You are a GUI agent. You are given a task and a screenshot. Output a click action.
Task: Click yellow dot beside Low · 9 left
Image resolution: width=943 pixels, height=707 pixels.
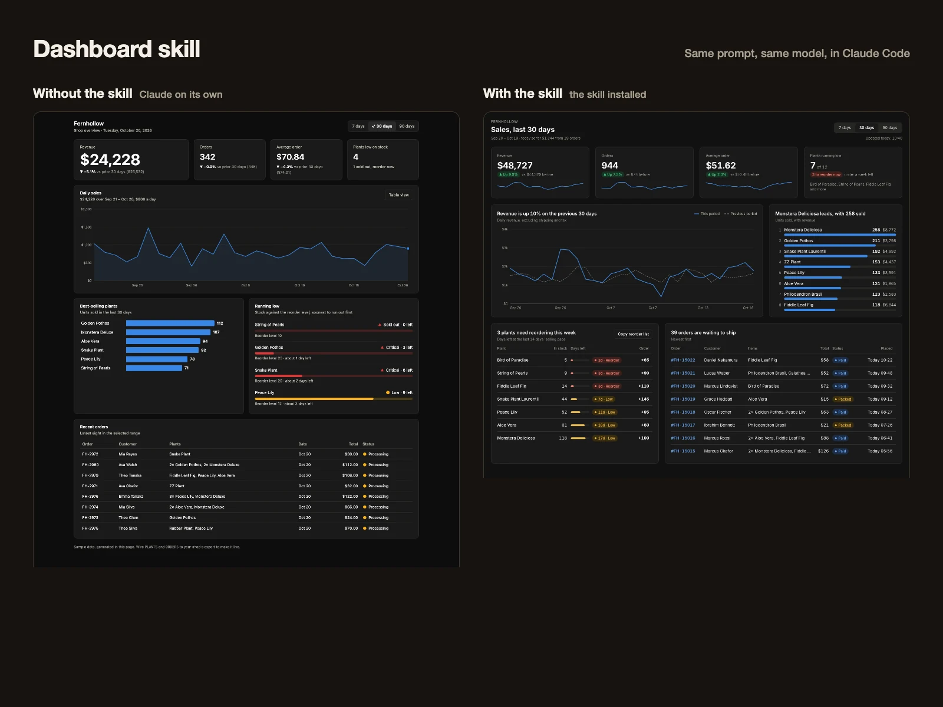(x=387, y=392)
